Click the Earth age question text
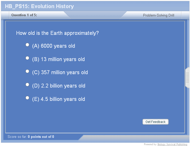Image resolution: width=191 pixels, height=146 pixels. 57,33
